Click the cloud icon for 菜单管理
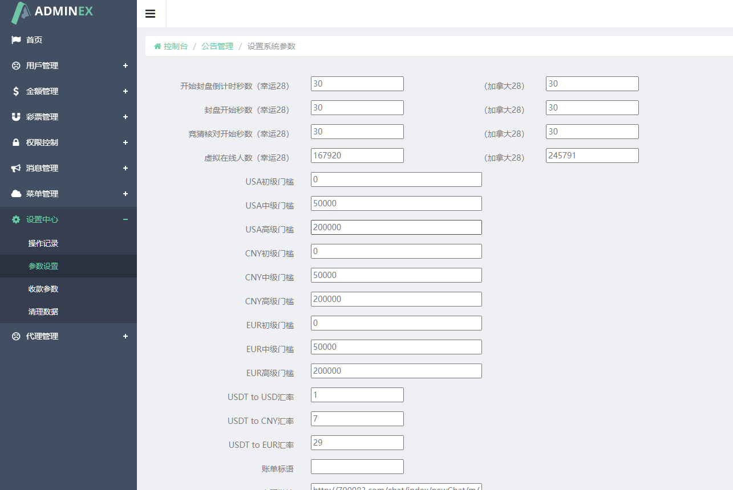733x490 pixels. click(x=16, y=194)
